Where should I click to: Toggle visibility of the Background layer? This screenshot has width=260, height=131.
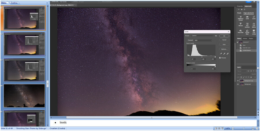pos(238,84)
